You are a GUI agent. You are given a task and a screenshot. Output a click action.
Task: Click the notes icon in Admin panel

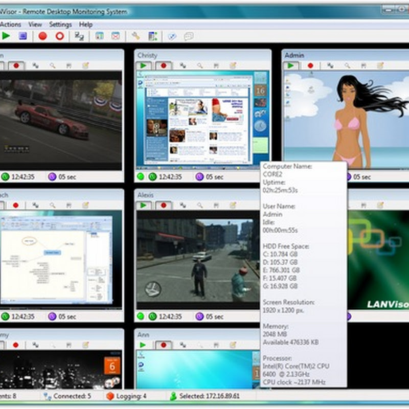point(380,65)
